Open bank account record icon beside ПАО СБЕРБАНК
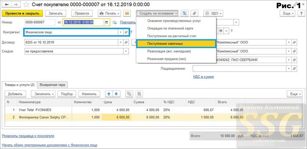307x149 pixels. point(294,60)
